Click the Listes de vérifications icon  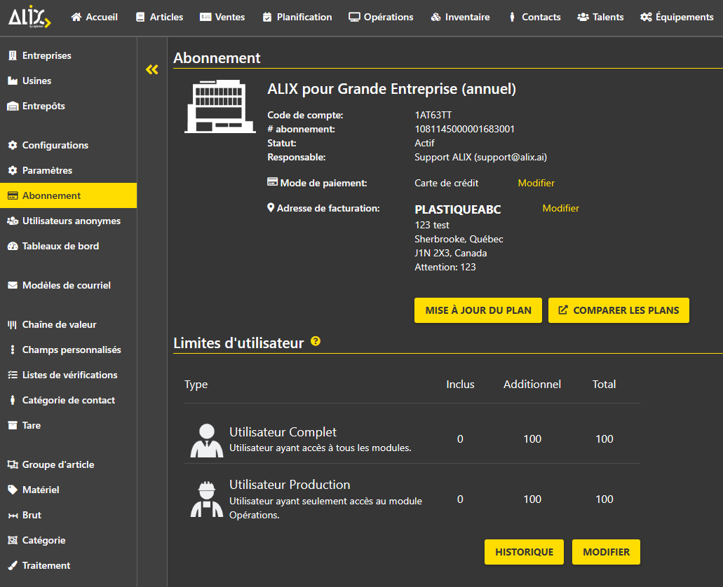pos(13,375)
